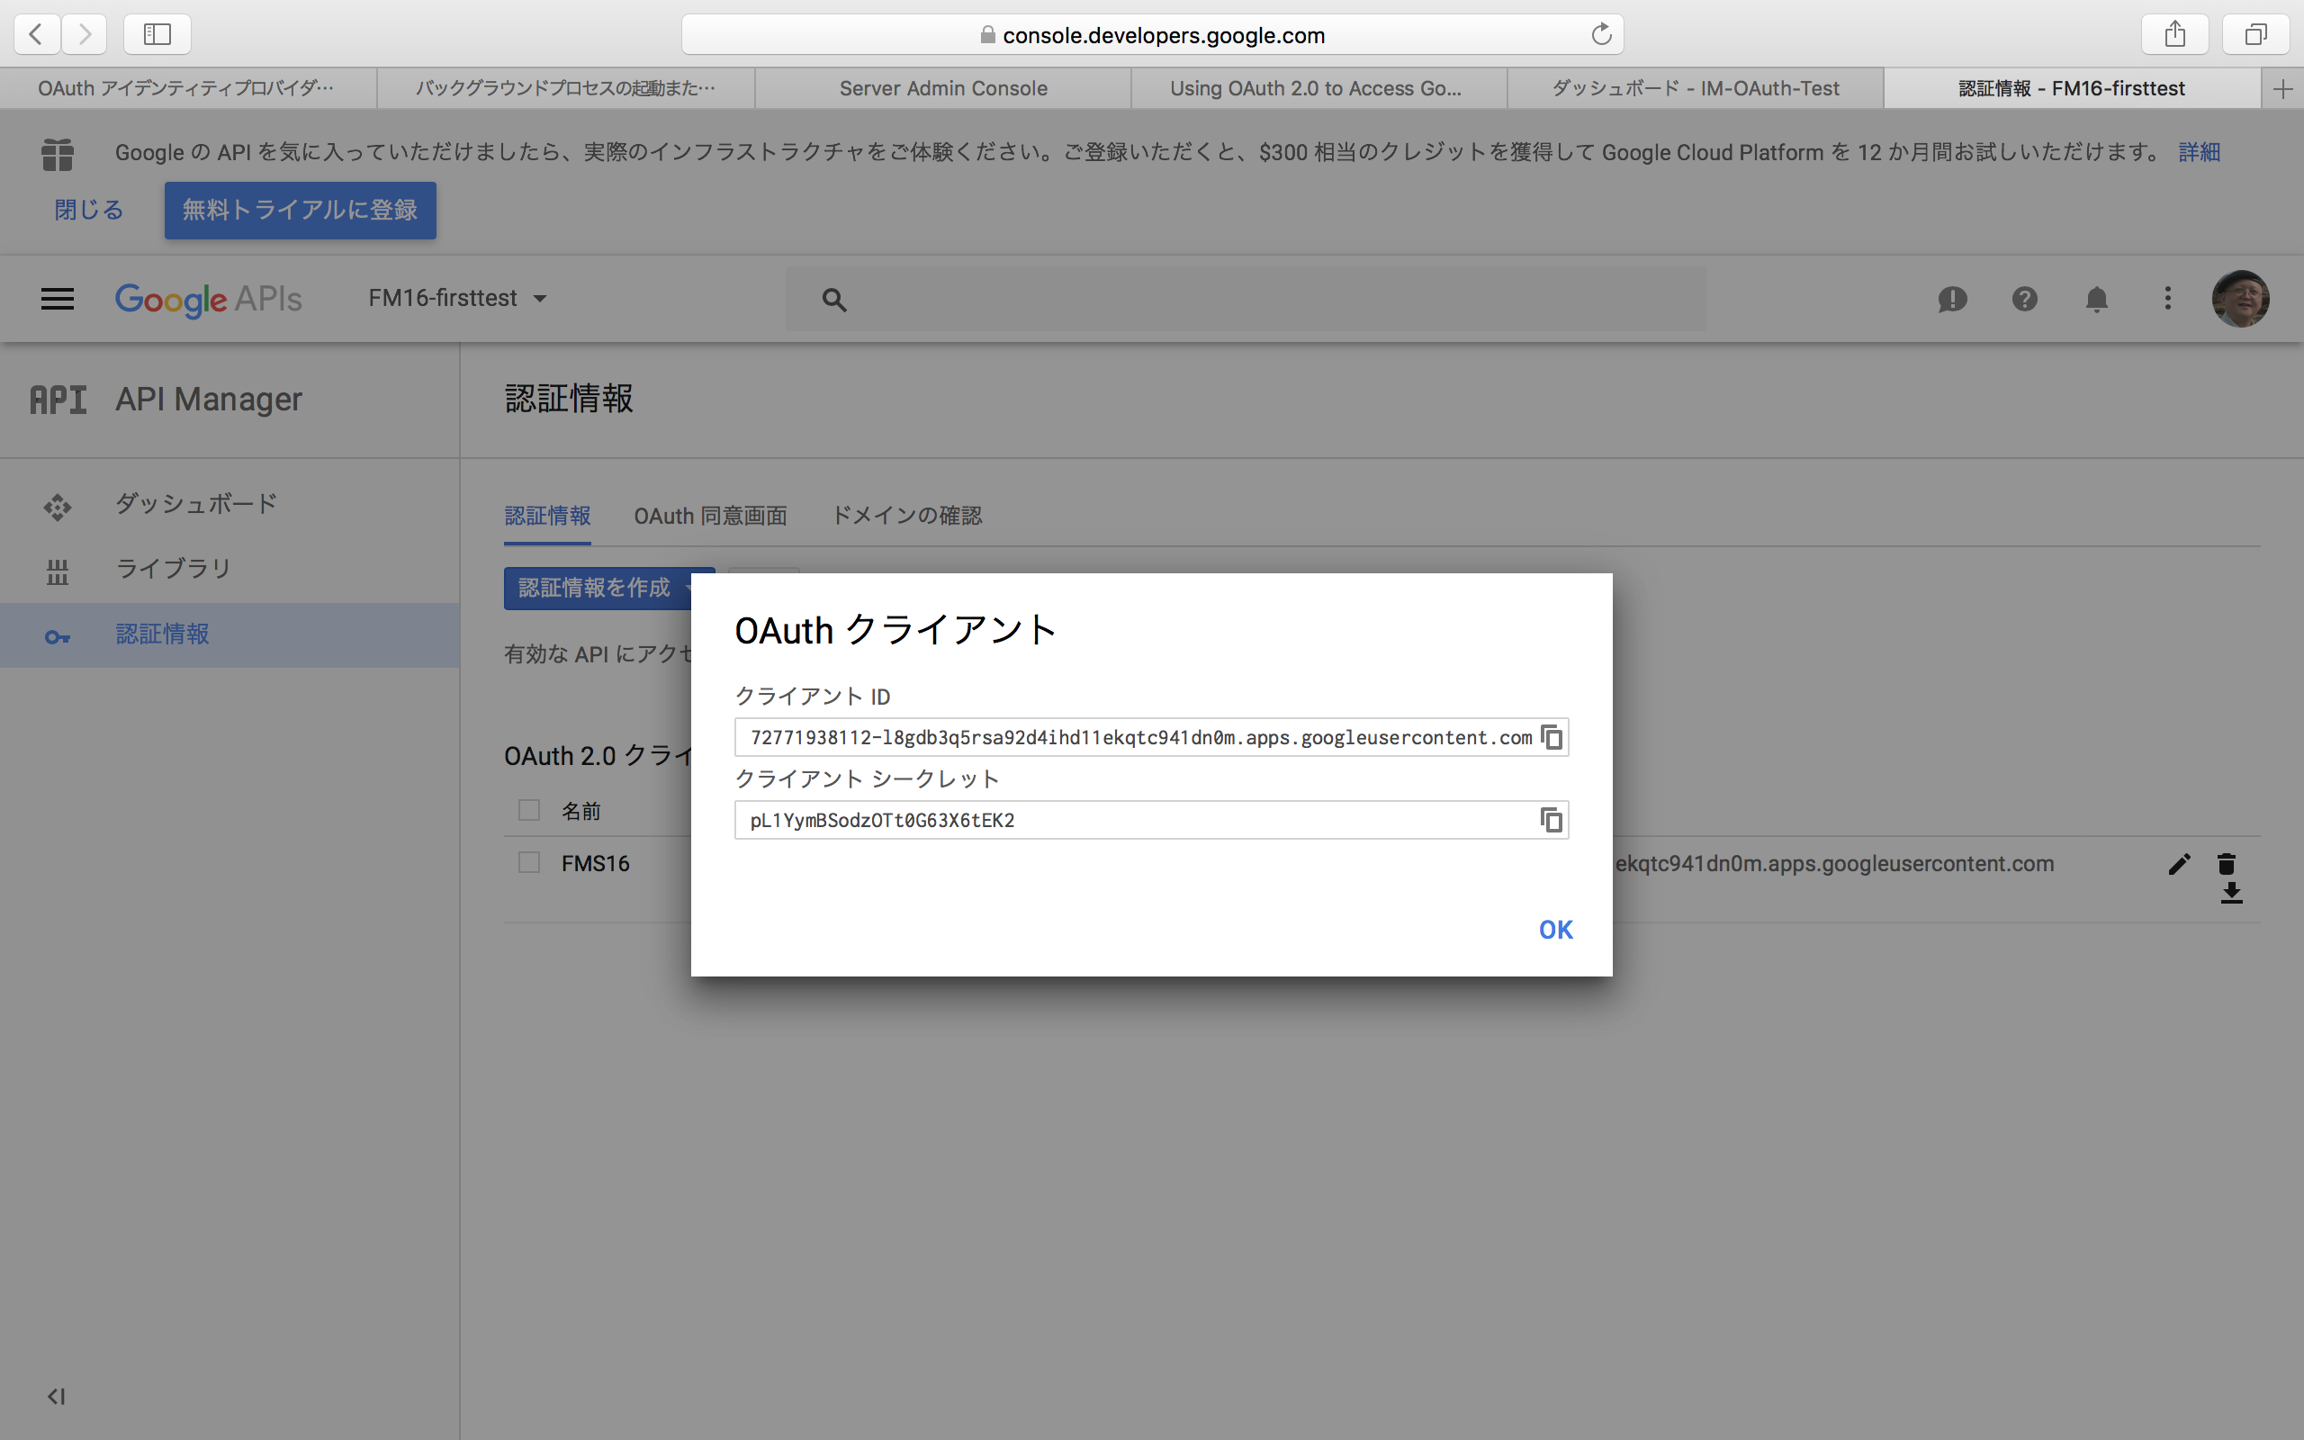The width and height of the screenshot is (2304, 1440).
Task: Open the 認証情報を作成 dropdown button
Action: [597, 589]
